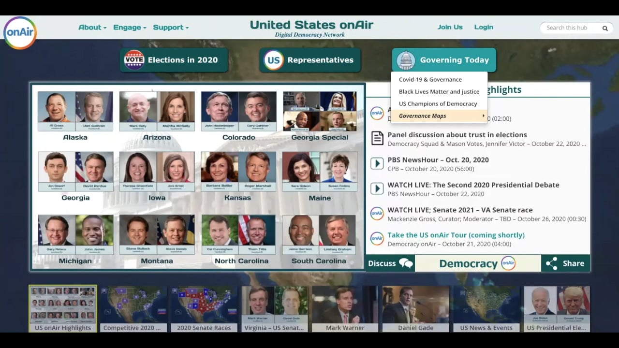Click the document icon beside Panel discussion
This screenshot has width=619, height=348.
coord(377,139)
